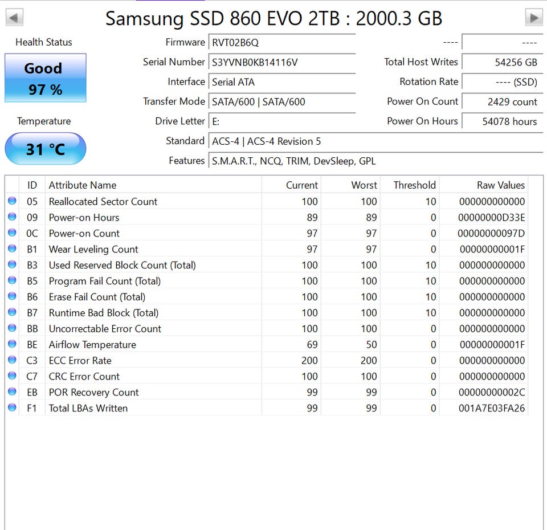Viewport: 547px width, 530px height.
Task: Select the Airflow Temperature attribute name
Action: pyautogui.click(x=92, y=345)
